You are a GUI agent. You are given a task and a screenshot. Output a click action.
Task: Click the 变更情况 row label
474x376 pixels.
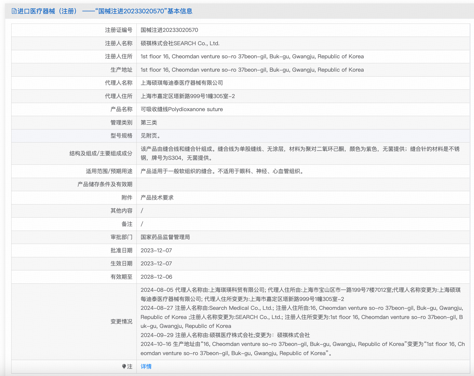(121, 322)
